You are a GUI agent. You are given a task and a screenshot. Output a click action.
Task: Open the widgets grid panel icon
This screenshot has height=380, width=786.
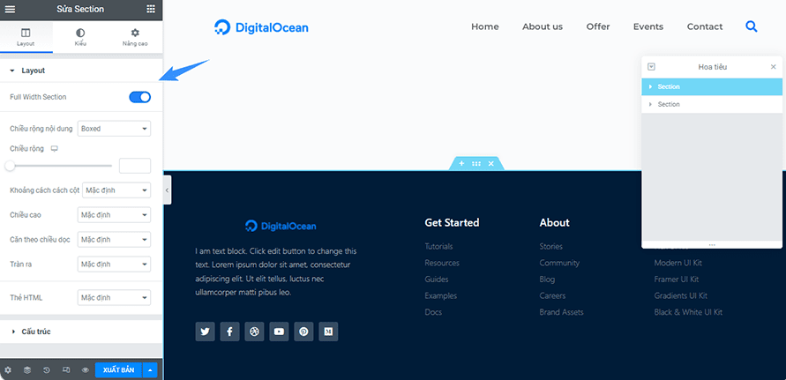coord(151,9)
